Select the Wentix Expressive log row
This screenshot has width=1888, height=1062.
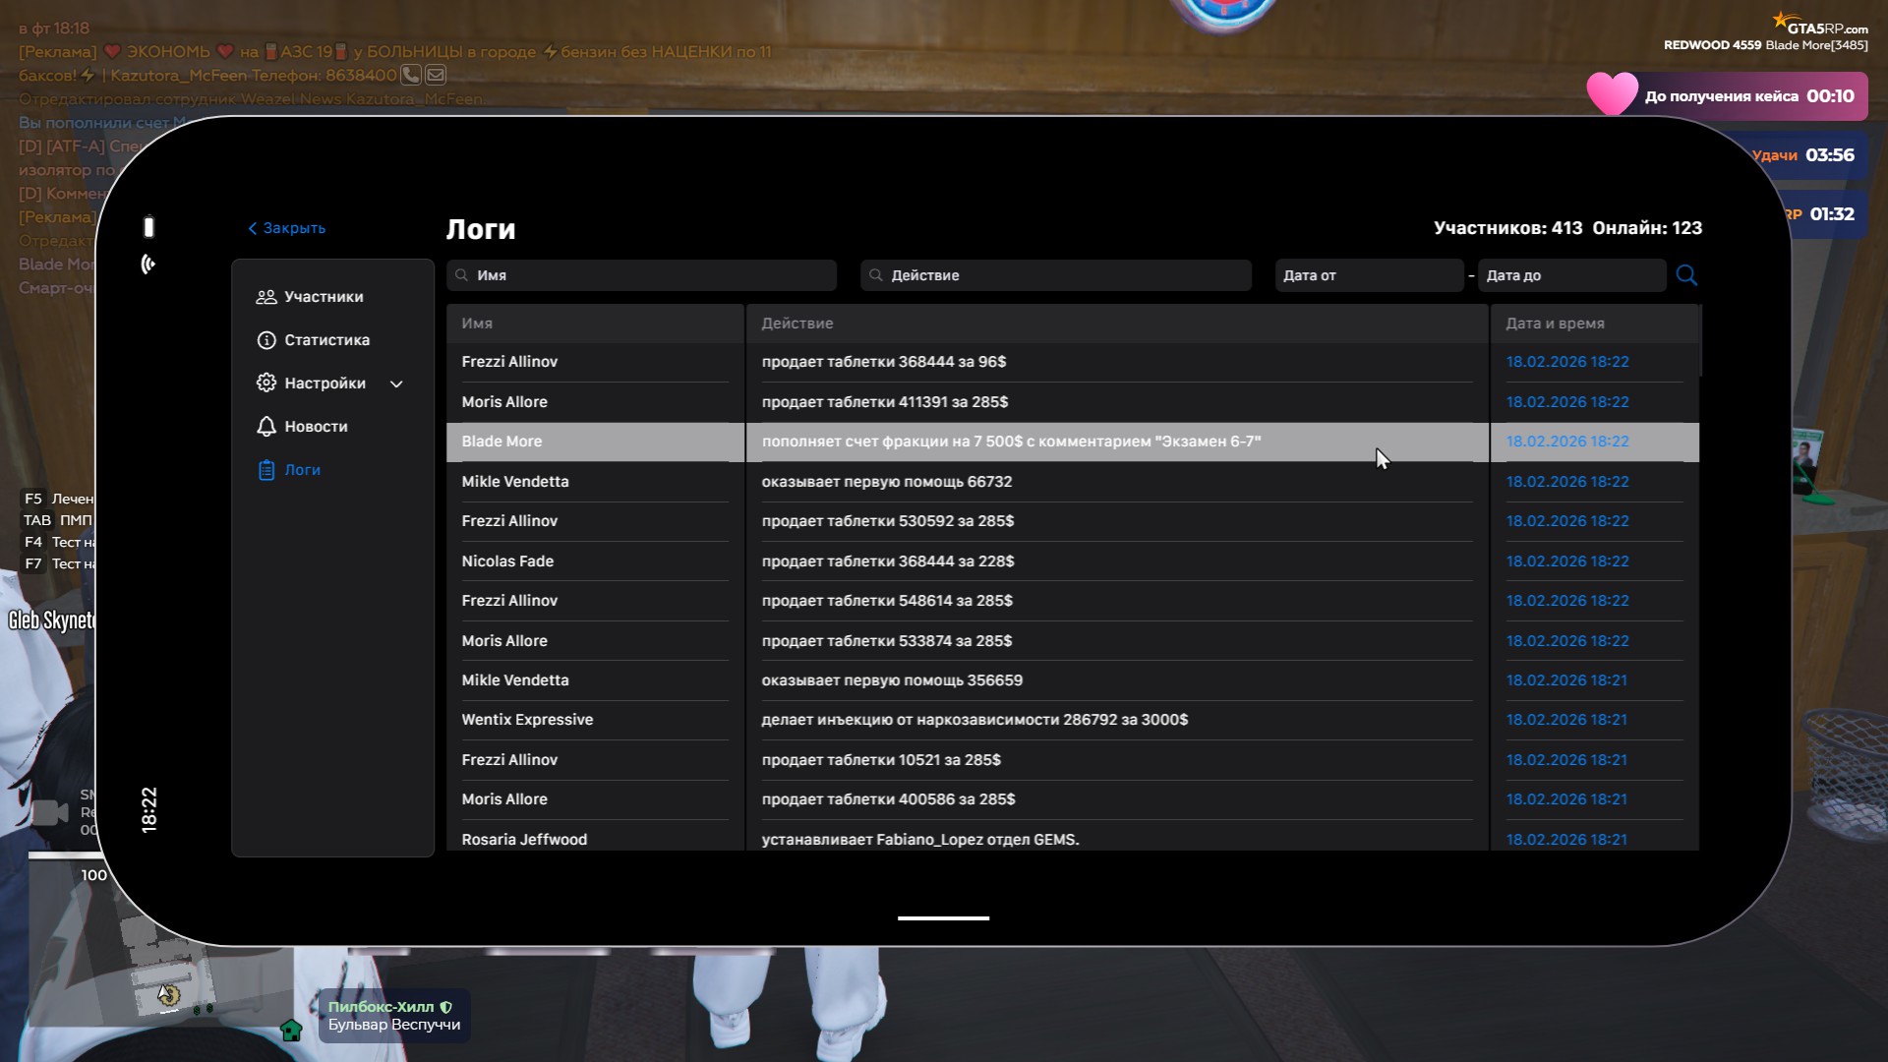click(x=527, y=720)
